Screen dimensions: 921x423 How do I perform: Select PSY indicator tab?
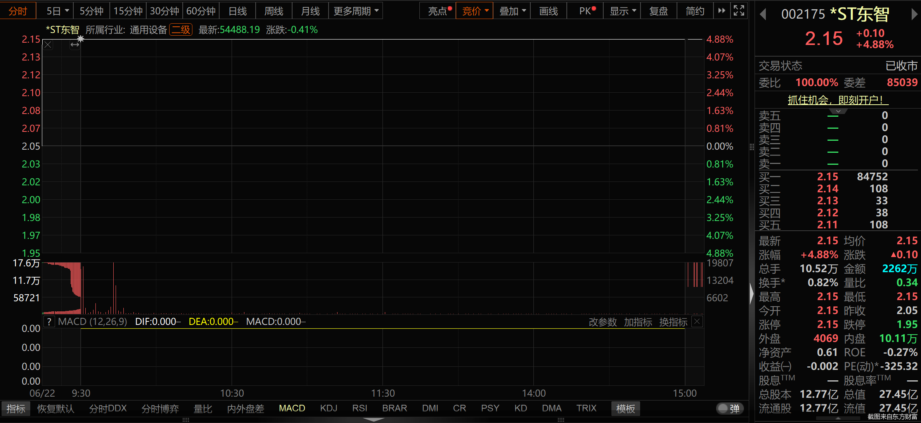490,408
